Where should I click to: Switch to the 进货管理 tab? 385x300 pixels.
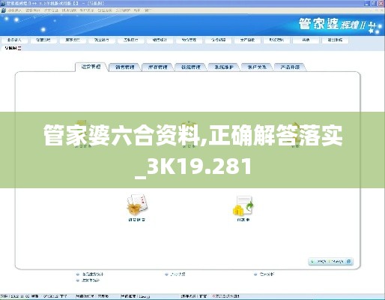pyautogui.click(x=91, y=67)
